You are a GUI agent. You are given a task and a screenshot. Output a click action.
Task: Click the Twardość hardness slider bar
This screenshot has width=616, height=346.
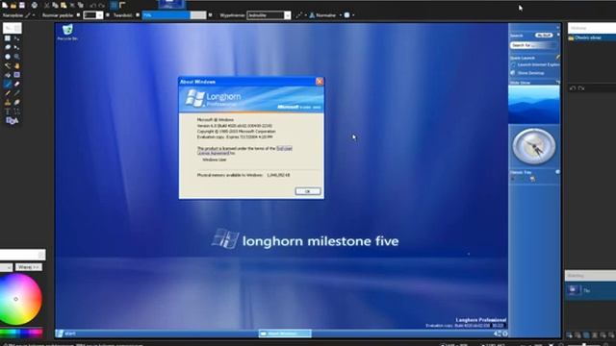(x=174, y=15)
